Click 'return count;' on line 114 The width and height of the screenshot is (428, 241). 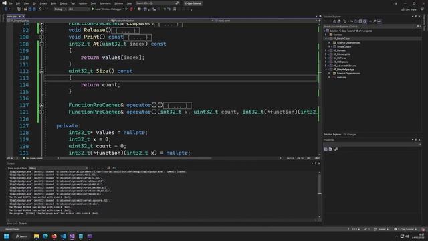(100, 85)
